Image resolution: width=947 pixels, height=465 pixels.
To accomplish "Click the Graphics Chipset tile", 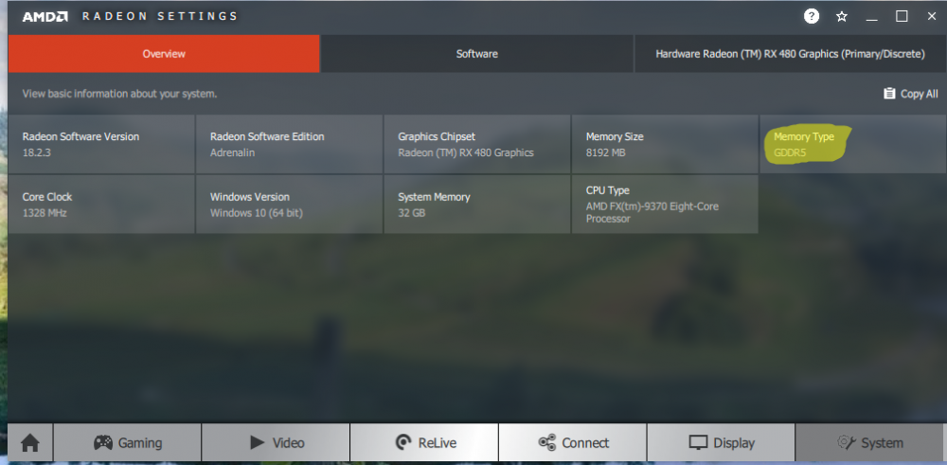I will click(476, 144).
